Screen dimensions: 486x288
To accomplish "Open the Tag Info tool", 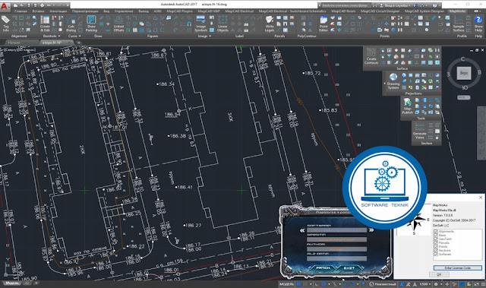I will click(5, 24).
